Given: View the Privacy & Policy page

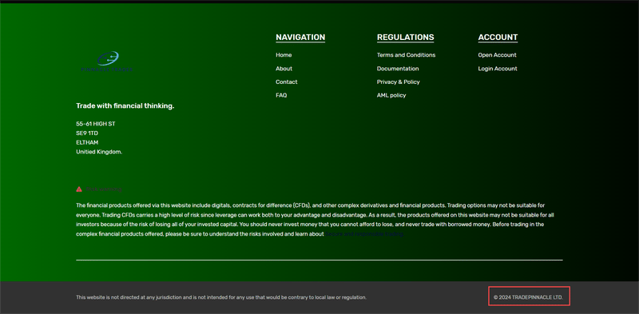Looking at the screenshot, I should 398,82.
